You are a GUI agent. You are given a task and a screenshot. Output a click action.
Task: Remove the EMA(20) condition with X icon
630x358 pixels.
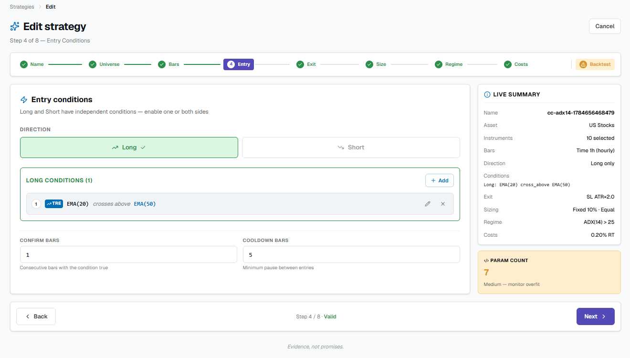click(443, 204)
